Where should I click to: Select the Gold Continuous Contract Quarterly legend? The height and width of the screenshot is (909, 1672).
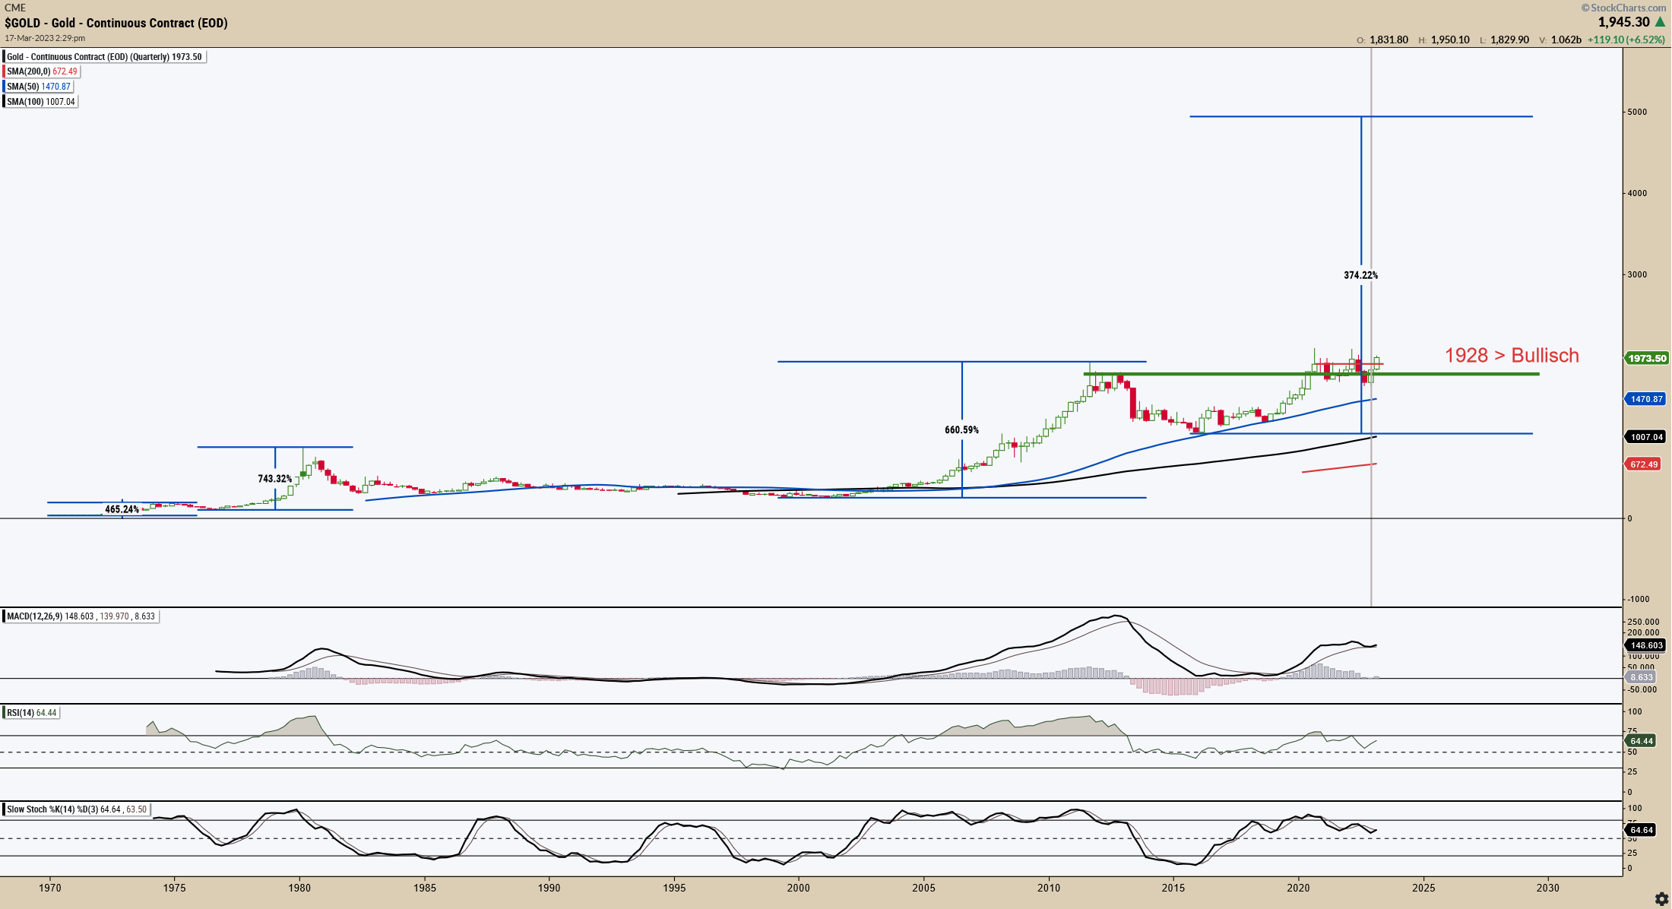[x=104, y=57]
